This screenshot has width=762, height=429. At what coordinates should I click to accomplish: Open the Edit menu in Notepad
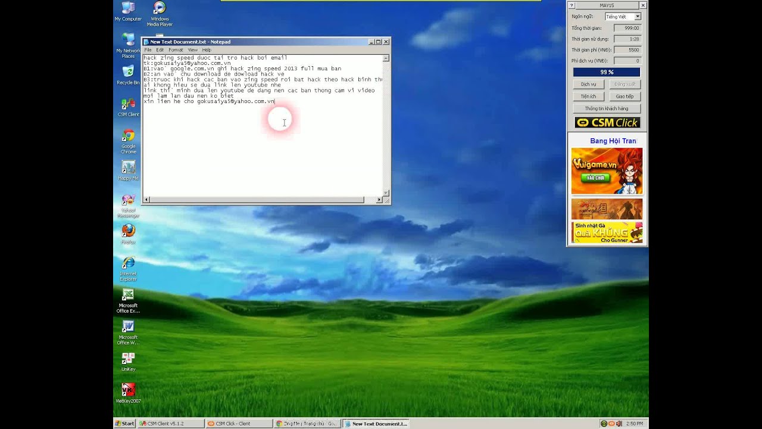pyautogui.click(x=160, y=50)
